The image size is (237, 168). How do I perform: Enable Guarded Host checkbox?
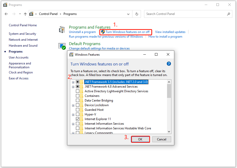click(77, 110)
